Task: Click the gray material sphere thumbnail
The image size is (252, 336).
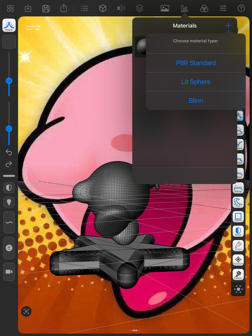Action: tap(141, 47)
